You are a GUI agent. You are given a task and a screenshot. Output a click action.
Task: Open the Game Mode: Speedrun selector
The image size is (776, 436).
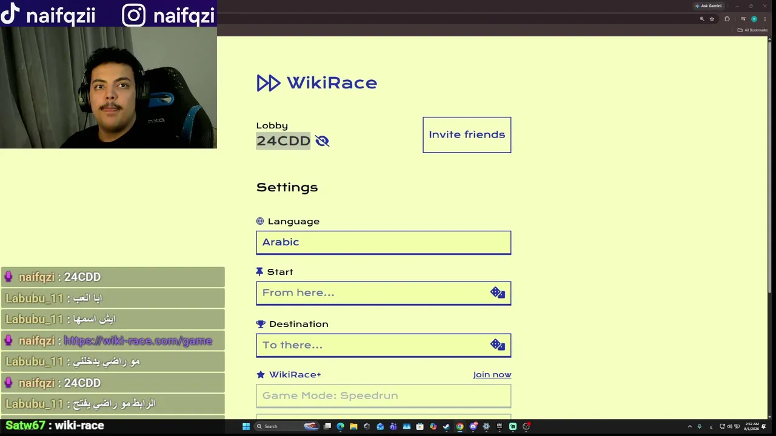(383, 395)
